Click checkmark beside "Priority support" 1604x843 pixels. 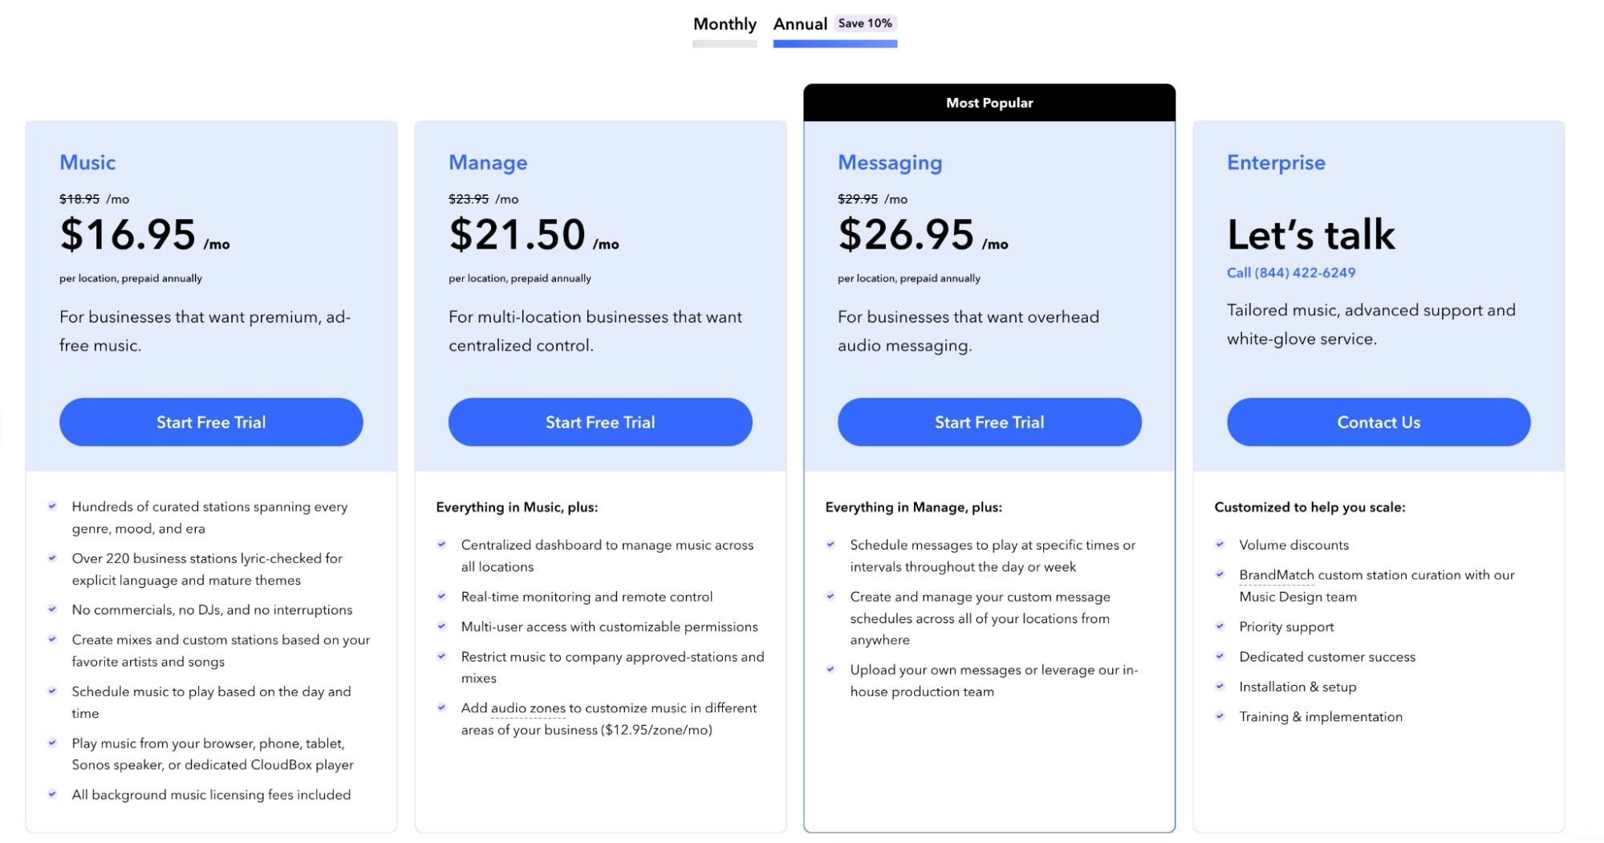tap(1220, 626)
